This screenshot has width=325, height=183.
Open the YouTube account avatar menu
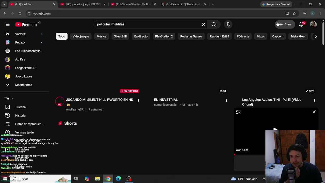click(x=313, y=24)
